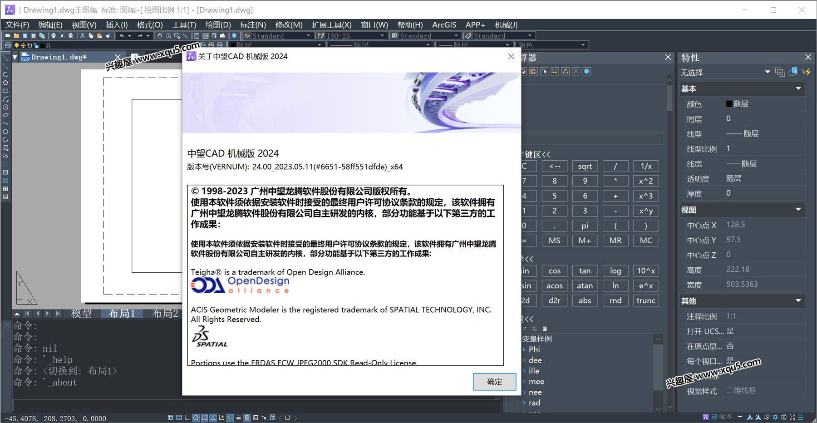Switch to the 模型 tab

point(82,314)
